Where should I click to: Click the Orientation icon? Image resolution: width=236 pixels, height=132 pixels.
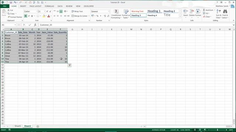point(65,11)
